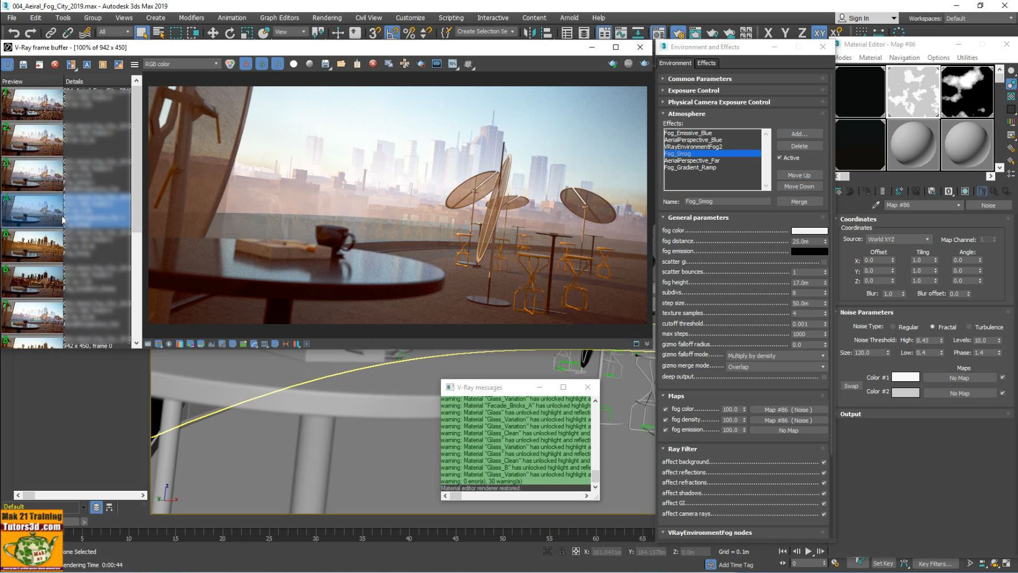Open the Source World XYZ dropdown
Screen dimensions: 1018x573
[x=899, y=239]
